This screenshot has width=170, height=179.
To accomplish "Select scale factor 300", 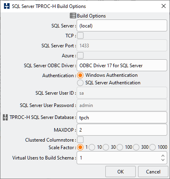I will [136, 147].
